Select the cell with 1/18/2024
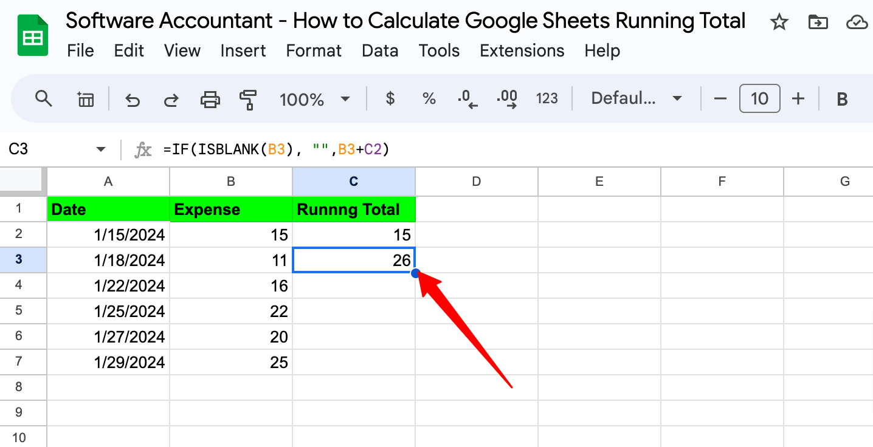Screen dimensions: 873x447 pos(108,260)
